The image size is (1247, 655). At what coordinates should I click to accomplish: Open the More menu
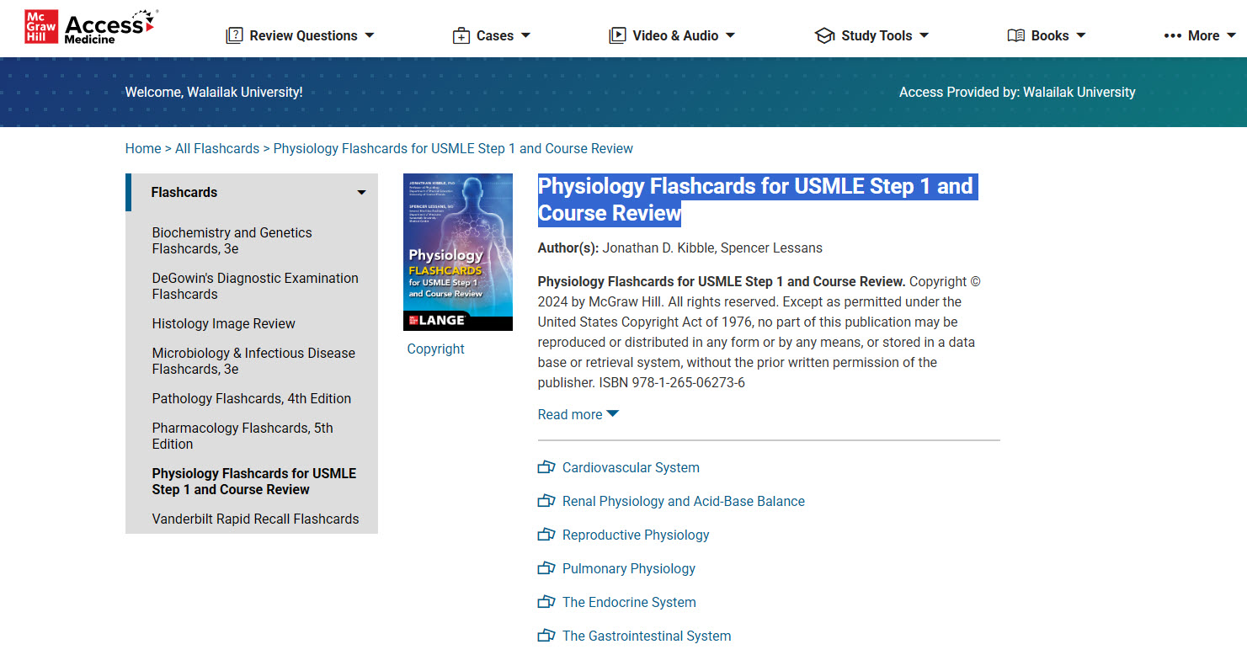coord(1200,35)
